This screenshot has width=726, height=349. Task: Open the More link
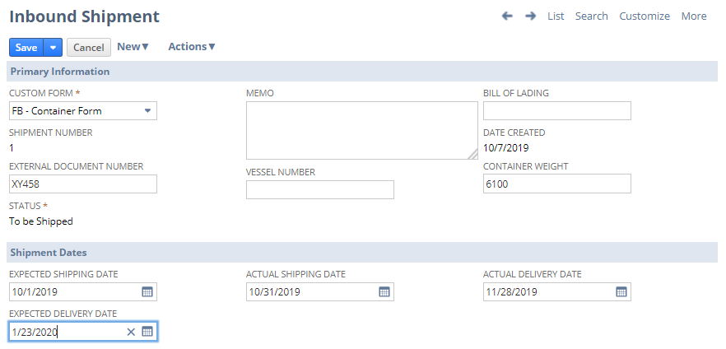coord(694,16)
